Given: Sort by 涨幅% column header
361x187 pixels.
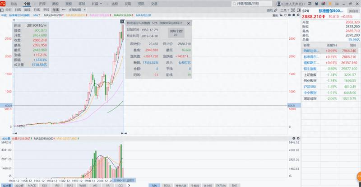Looking at the screenshot, I should tap(332, 45).
